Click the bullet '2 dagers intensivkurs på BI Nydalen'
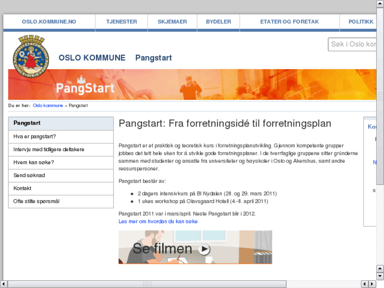Viewport: 384px width, 288px height. [207, 193]
